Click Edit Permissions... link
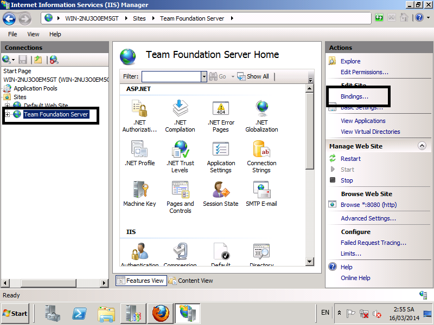 364,72
